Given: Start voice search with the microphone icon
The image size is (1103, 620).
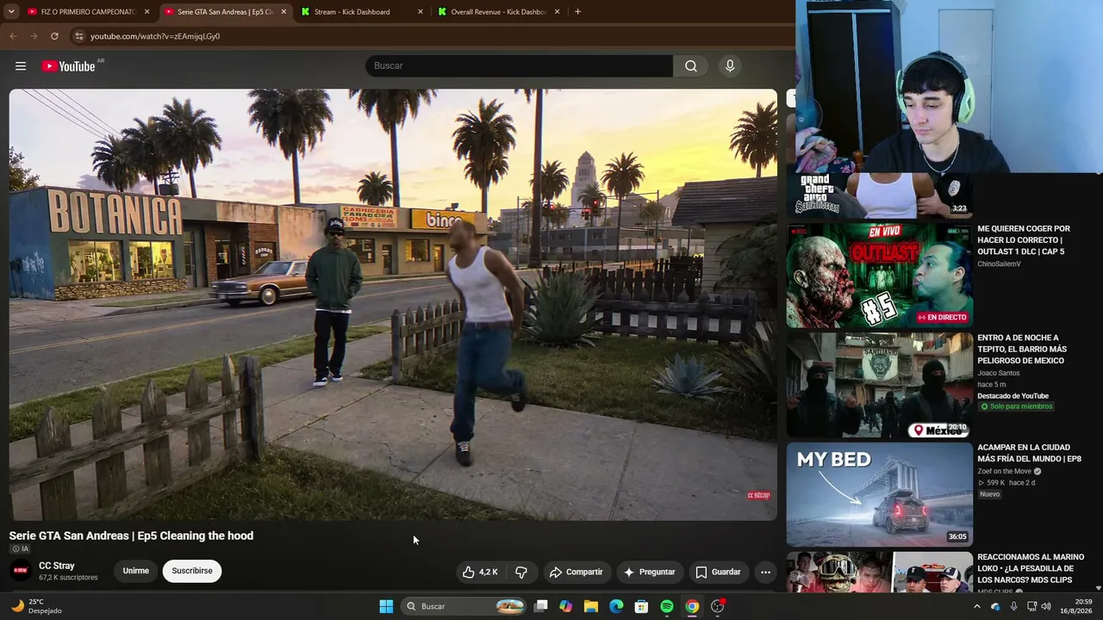Looking at the screenshot, I should pyautogui.click(x=730, y=66).
